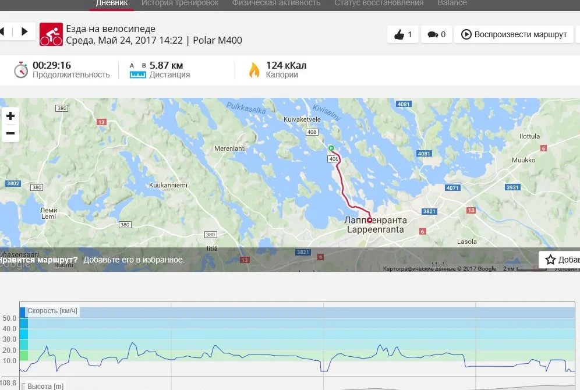Click the flame calories icon

(254, 69)
